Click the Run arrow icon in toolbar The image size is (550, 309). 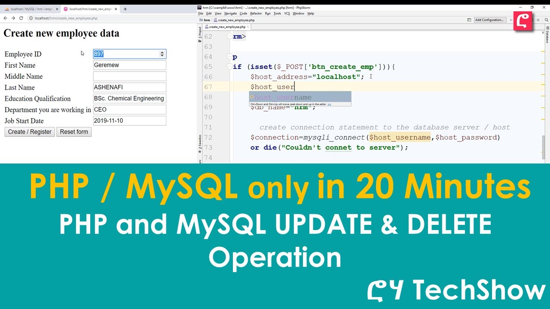(x=511, y=20)
